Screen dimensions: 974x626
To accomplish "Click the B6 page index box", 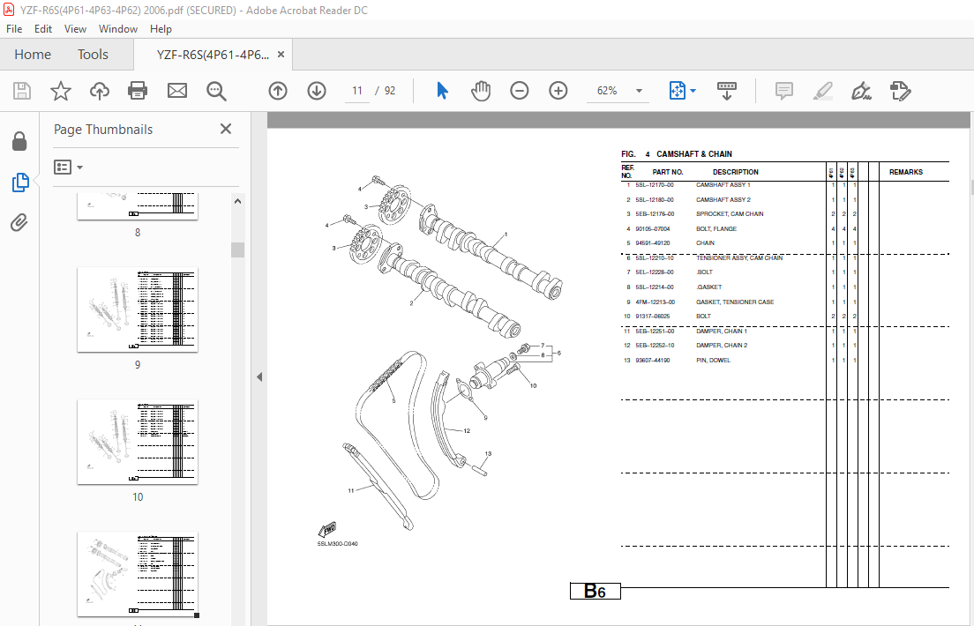I will (596, 591).
